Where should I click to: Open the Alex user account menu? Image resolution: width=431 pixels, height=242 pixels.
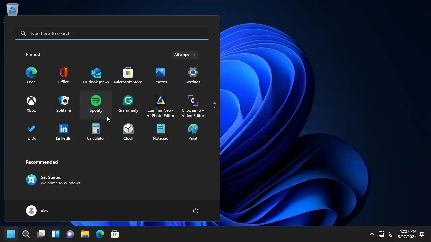coord(37,211)
